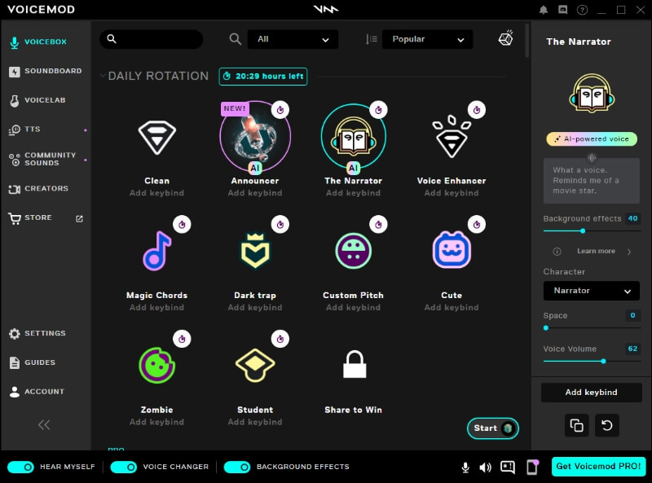The image size is (652, 483).
Task: Click the Get Voicemod PRO! button
Action: pyautogui.click(x=598, y=467)
